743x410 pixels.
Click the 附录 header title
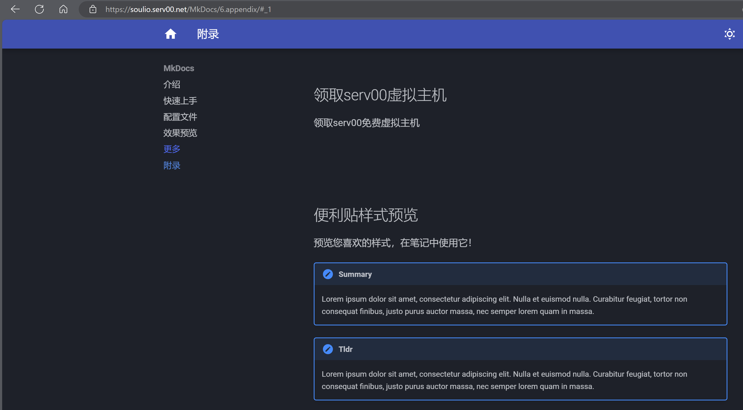(208, 34)
